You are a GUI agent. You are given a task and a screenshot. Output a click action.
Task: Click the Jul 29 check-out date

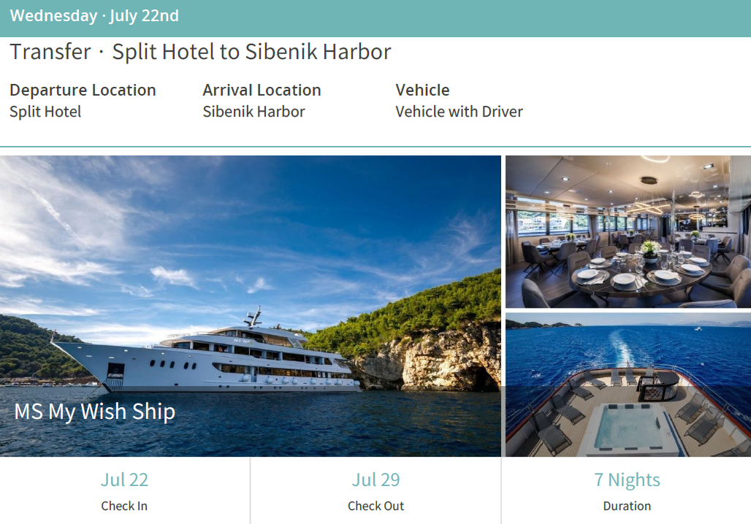point(376,480)
